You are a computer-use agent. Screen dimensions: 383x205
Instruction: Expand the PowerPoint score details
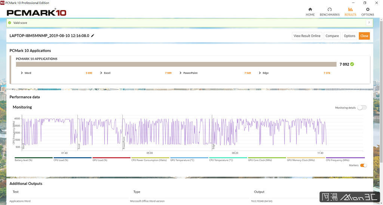181,73
